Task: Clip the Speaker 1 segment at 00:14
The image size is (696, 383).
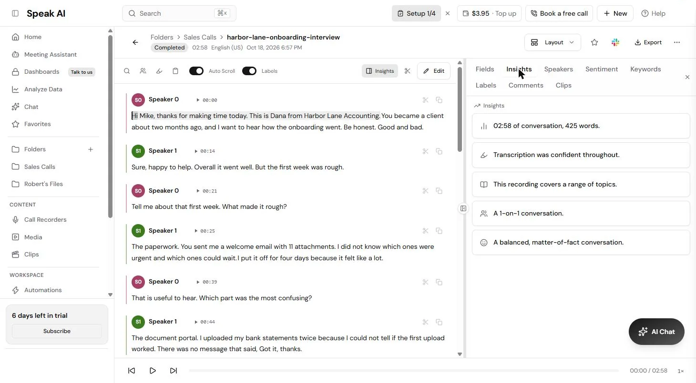Action: [x=426, y=151]
